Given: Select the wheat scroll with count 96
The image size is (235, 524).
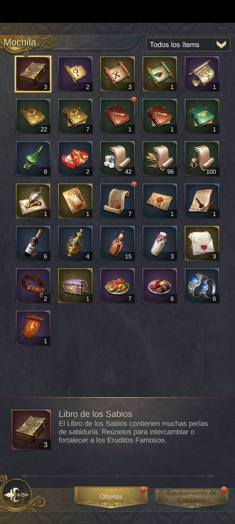Looking at the screenshot, I should [160, 159].
